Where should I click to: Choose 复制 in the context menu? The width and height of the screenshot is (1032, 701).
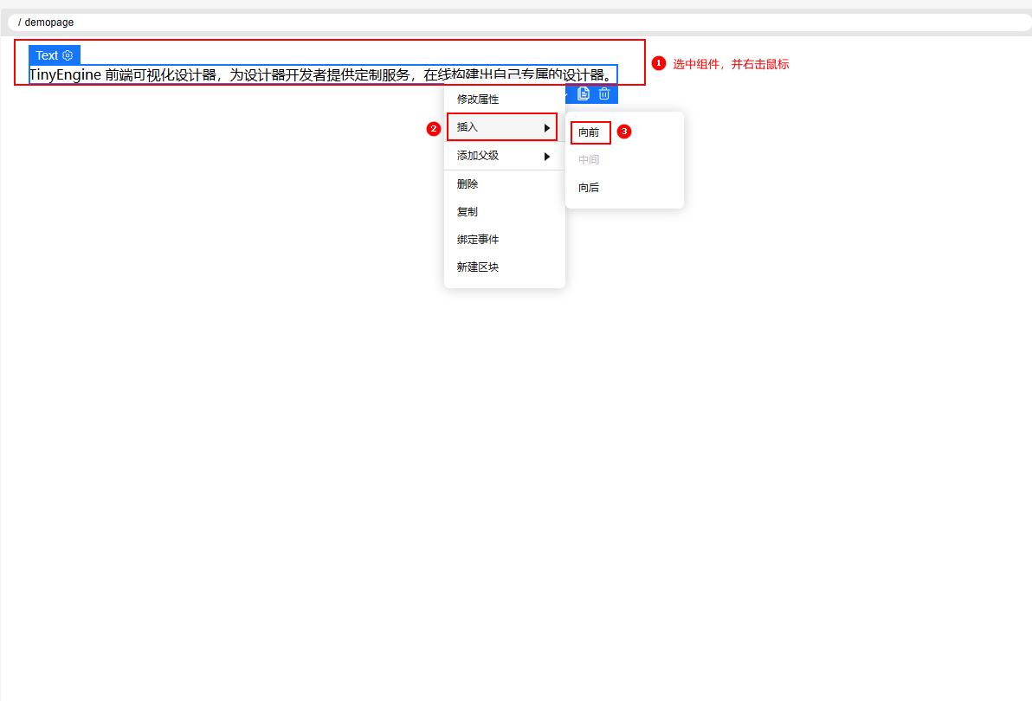(x=468, y=212)
